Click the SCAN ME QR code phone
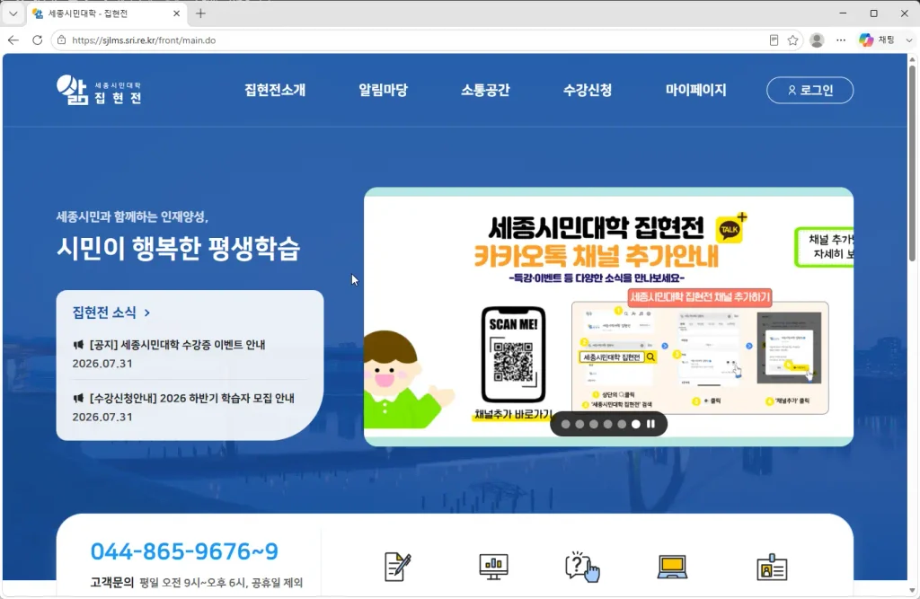Image resolution: width=920 pixels, height=599 pixels. [x=513, y=354]
